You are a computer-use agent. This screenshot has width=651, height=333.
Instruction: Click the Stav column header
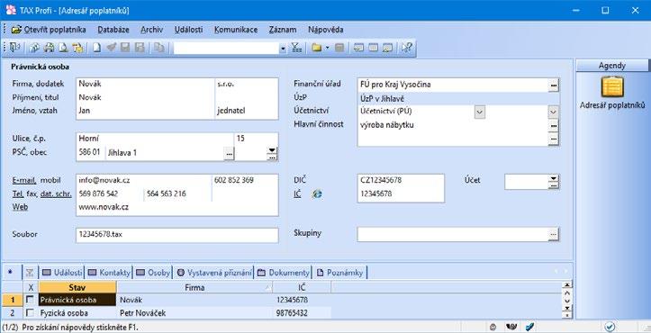(77, 287)
